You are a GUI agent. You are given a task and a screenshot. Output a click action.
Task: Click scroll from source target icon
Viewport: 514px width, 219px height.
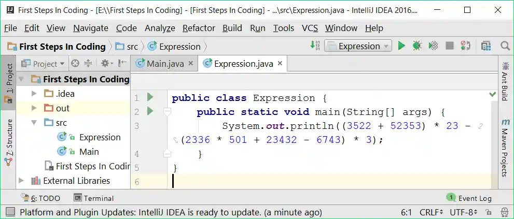(75, 64)
